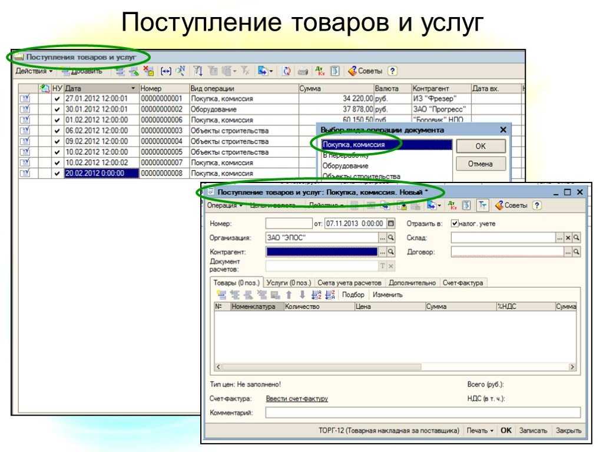Open calendar picker beside date 07.11.2013
The image size is (603, 452).
click(x=391, y=223)
